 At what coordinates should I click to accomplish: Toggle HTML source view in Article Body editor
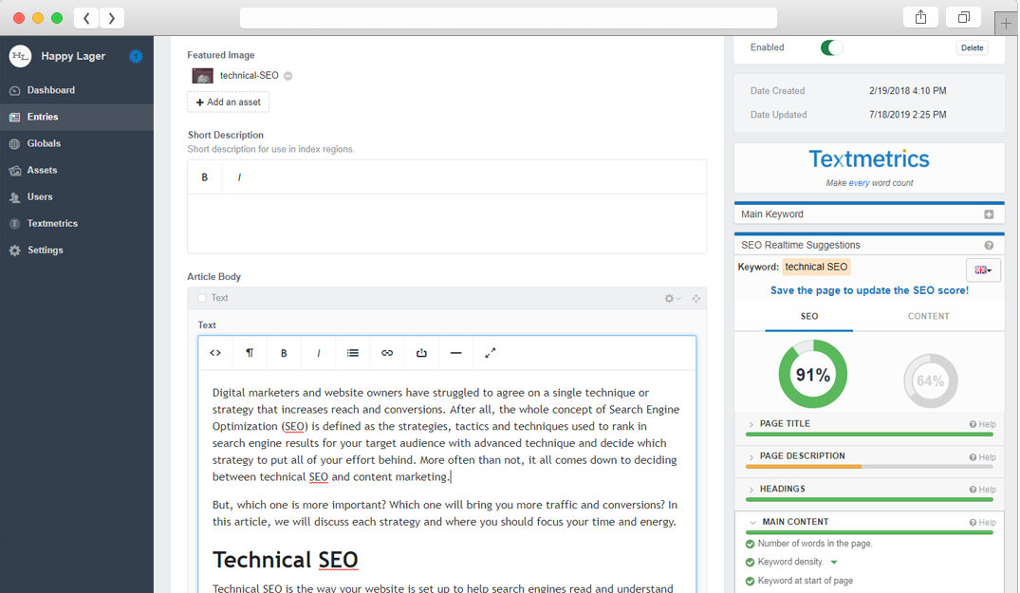215,353
